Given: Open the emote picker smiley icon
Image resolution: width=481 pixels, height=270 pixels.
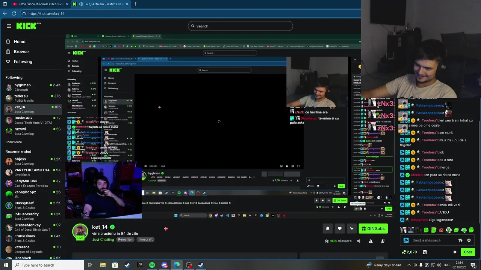Looking at the screenshot, I should tap(469, 240).
